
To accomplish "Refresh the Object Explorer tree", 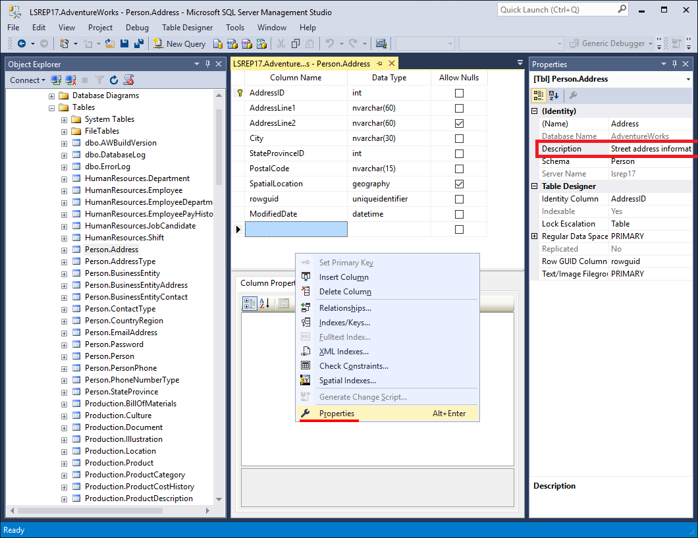I will point(114,80).
